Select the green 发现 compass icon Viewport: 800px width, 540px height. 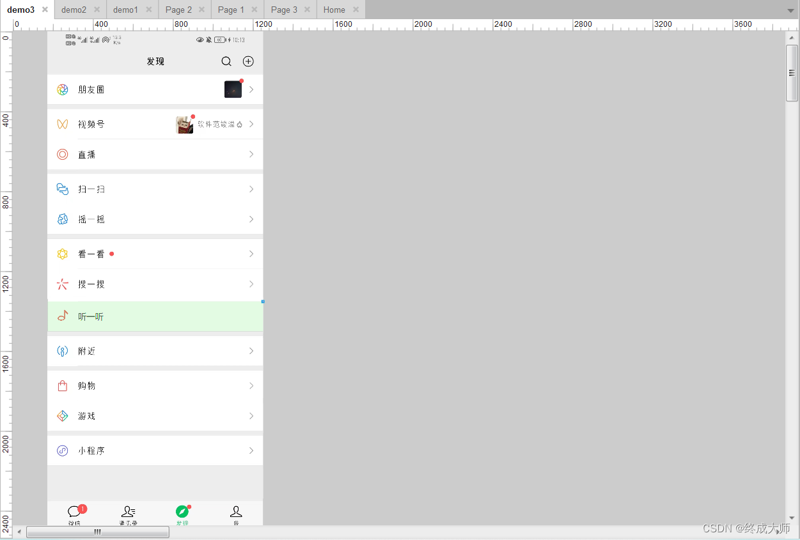click(182, 511)
